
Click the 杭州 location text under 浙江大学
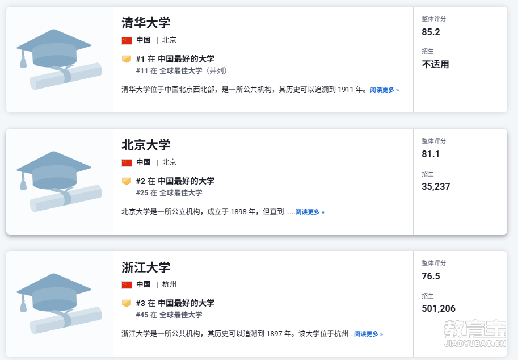click(169, 284)
